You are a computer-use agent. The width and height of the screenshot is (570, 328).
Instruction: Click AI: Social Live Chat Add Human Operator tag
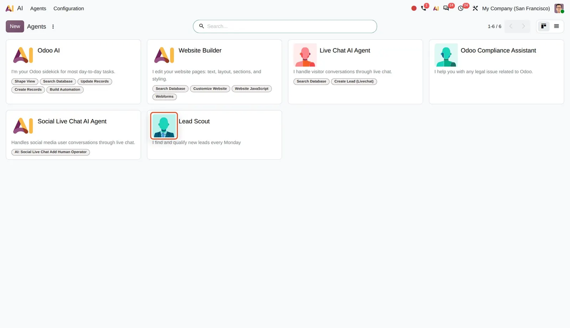click(51, 152)
